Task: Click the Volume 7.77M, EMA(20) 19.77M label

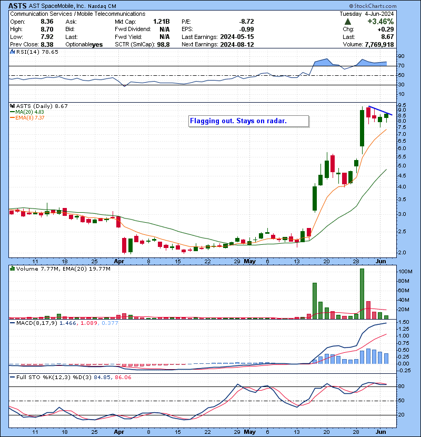Action: click(x=63, y=269)
